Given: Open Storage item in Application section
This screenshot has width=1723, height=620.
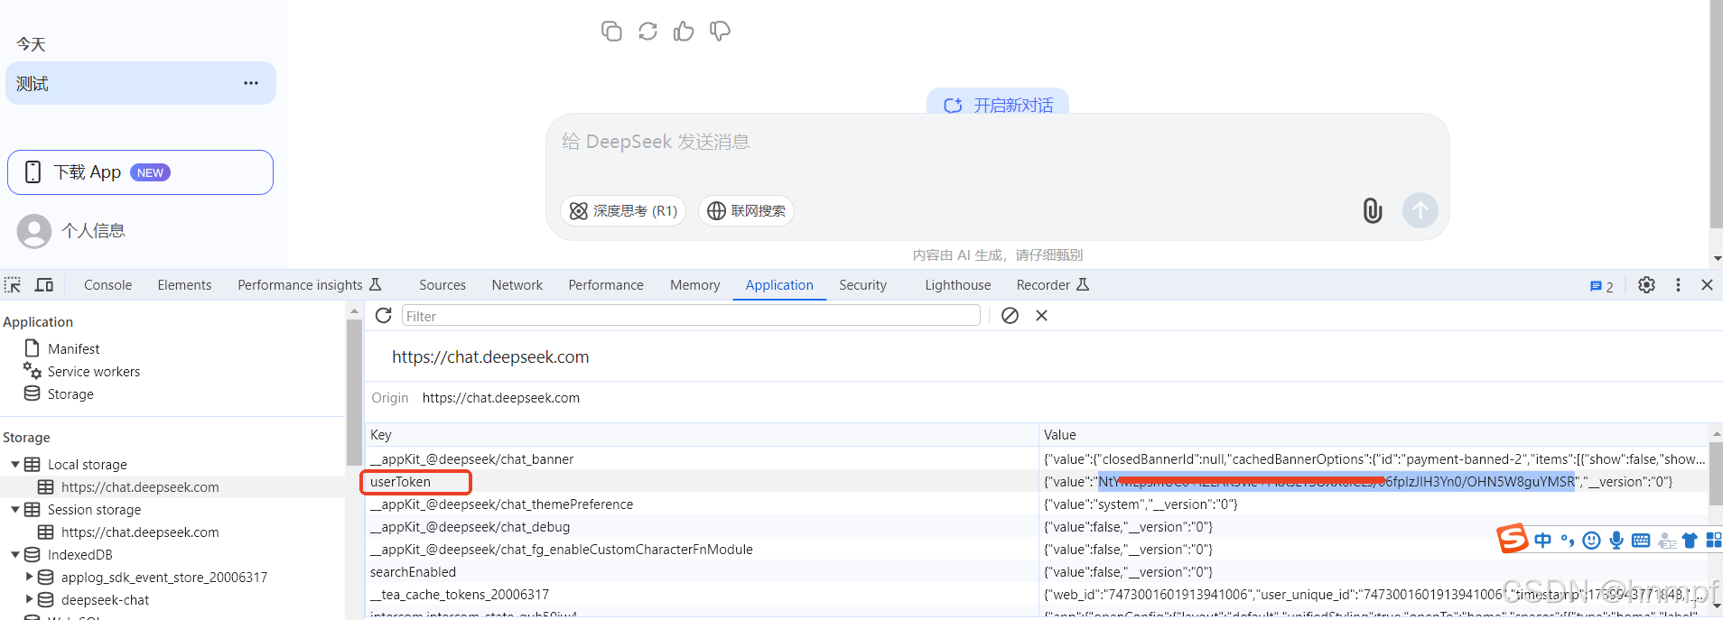Looking at the screenshot, I should click(70, 394).
